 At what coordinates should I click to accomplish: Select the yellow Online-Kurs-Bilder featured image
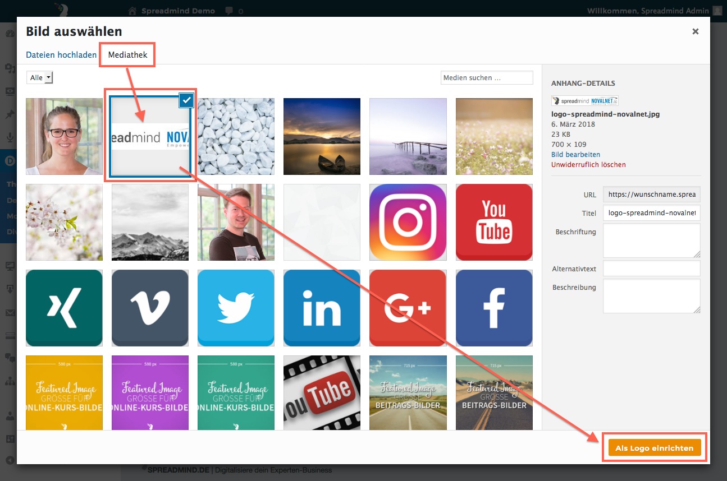pos(65,393)
